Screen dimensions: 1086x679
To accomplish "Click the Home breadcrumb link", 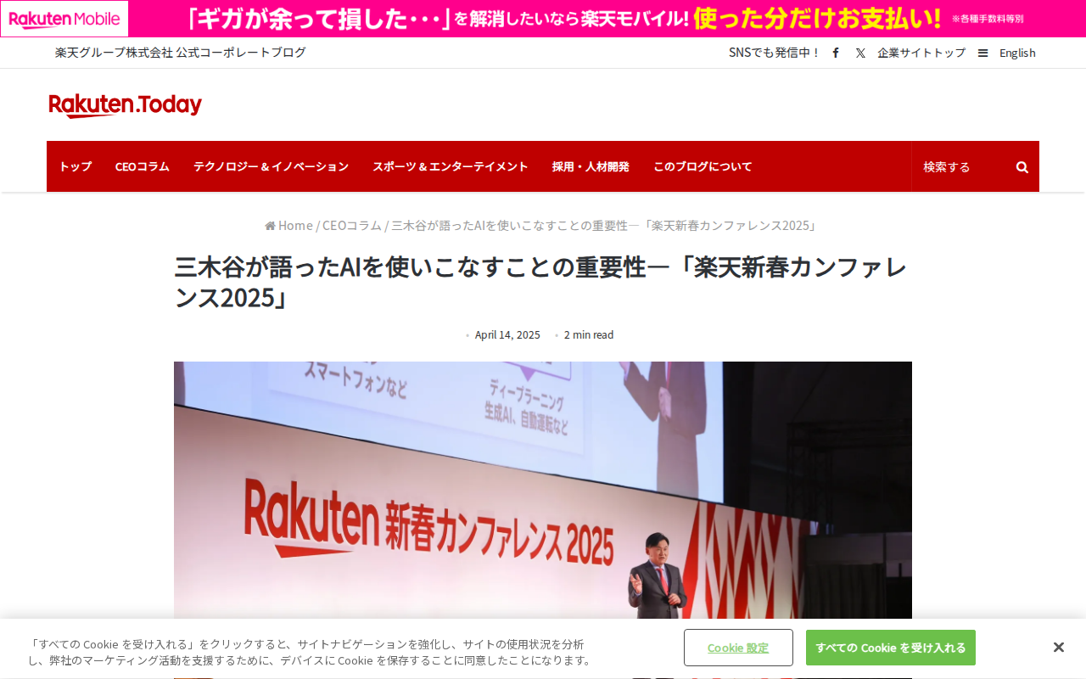I will point(288,225).
